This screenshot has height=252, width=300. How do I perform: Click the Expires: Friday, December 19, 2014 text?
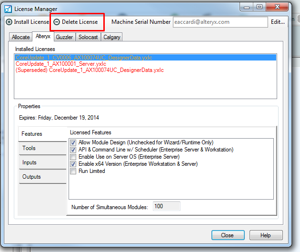pyautogui.click(x=59, y=118)
